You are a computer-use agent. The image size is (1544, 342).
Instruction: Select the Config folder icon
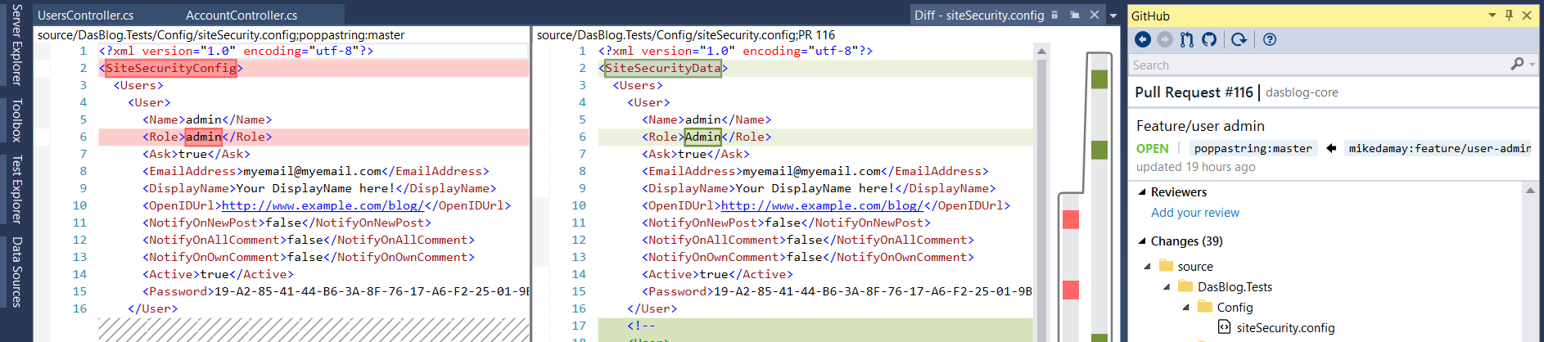coord(1205,307)
